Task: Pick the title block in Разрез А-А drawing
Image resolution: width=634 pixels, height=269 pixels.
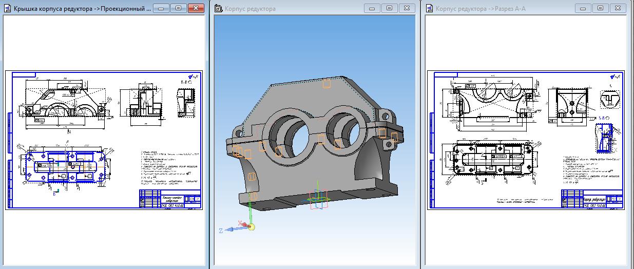Action: click(592, 199)
